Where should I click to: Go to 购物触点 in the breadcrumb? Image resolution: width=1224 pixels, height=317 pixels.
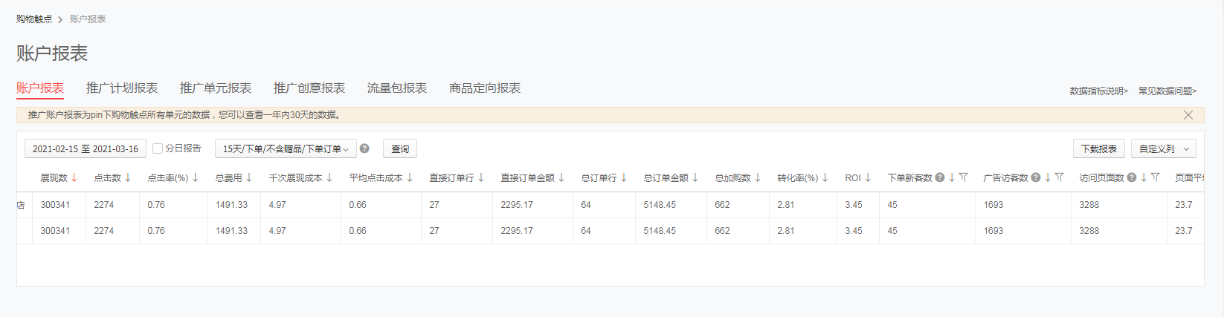click(x=34, y=19)
